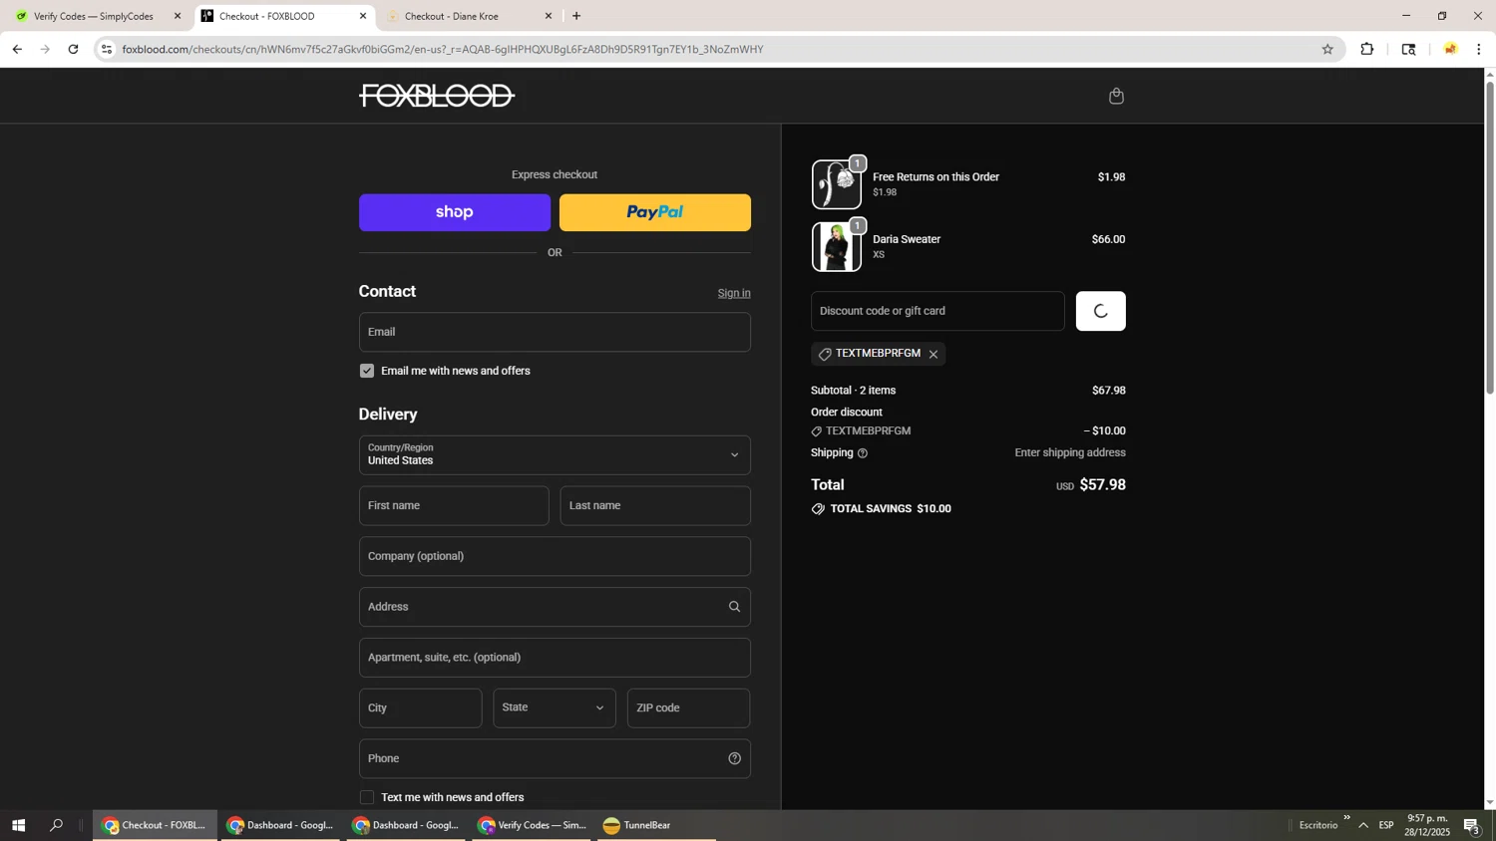Click the Sign in link
This screenshot has width=1496, height=841.
pos(734,293)
